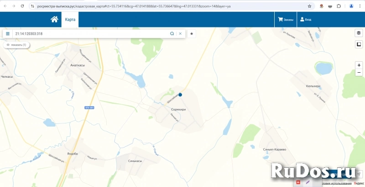365x187 pixels.
Task: Go to the site home page icon
Action: (x=54, y=20)
